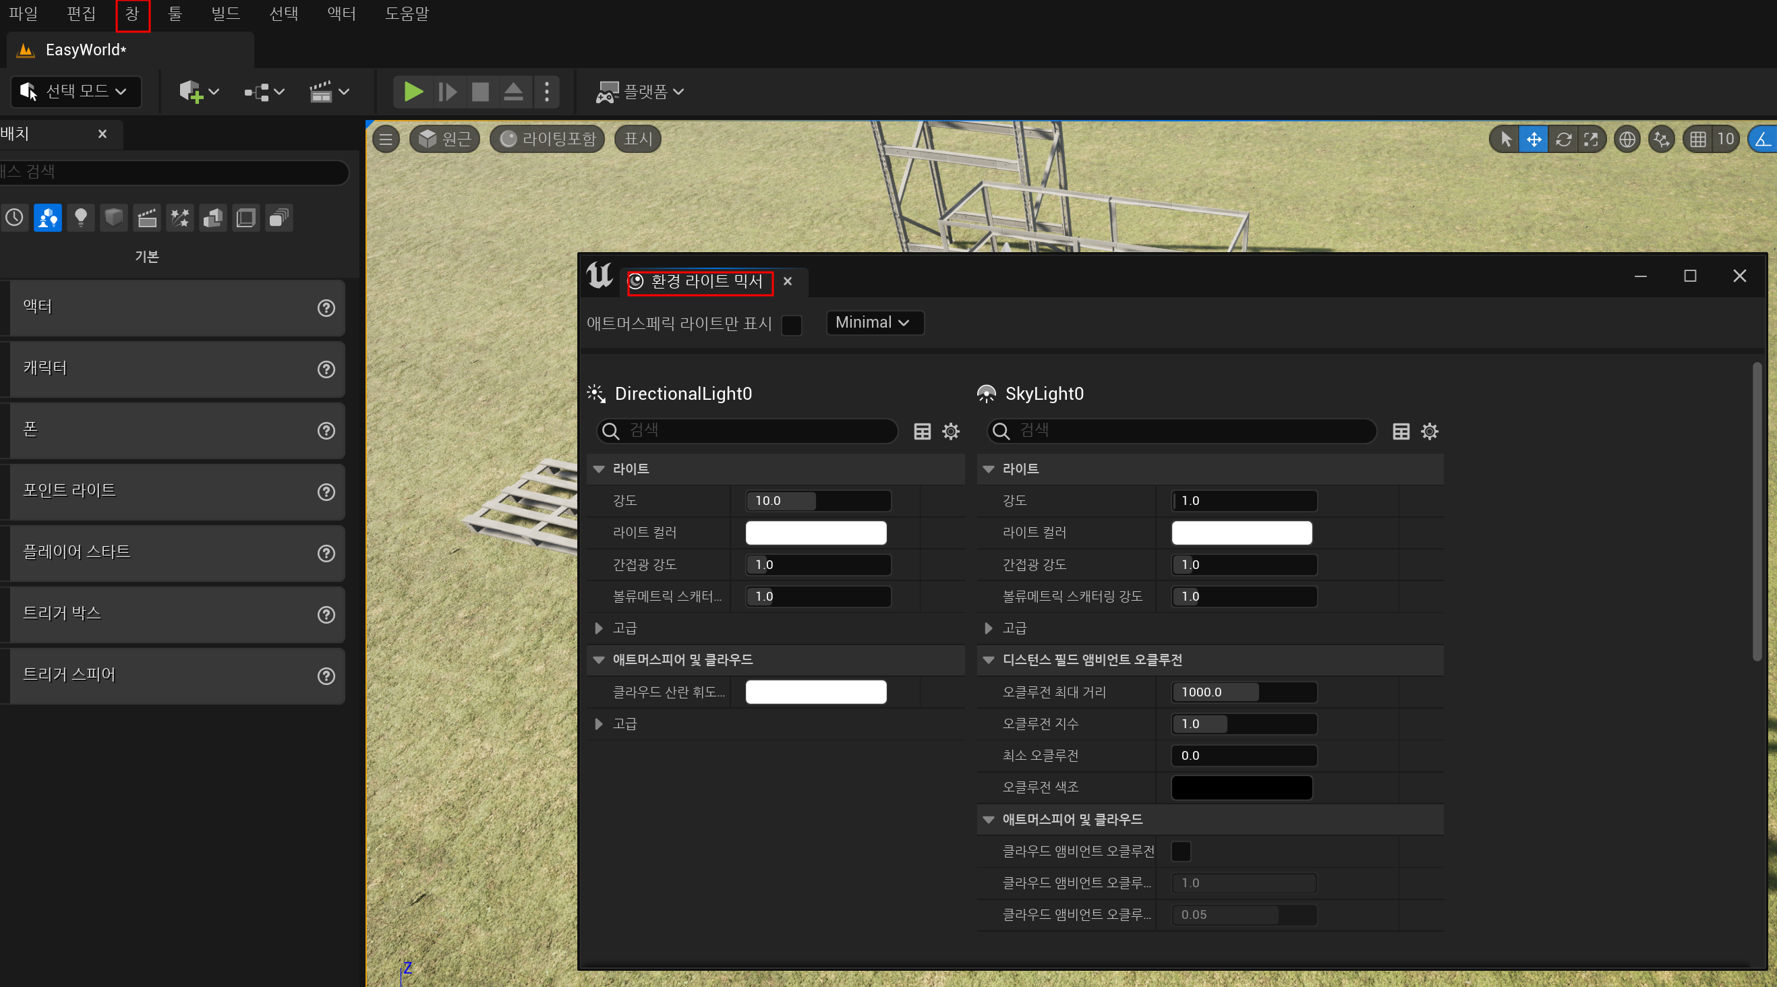Viewport: 1777px width, 987px height.
Task: Enable 클라우드 앰비언트 오클루전 checkbox
Action: [x=1180, y=851]
